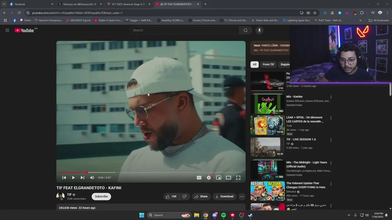Open the LEAK + SPOIL video title
This screenshot has width=392, height=220.
[x=305, y=119]
